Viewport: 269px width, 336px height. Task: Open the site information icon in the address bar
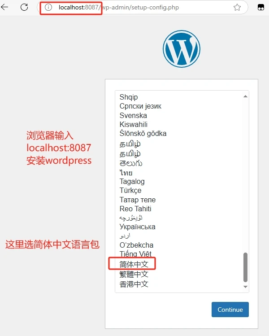coord(48,7)
